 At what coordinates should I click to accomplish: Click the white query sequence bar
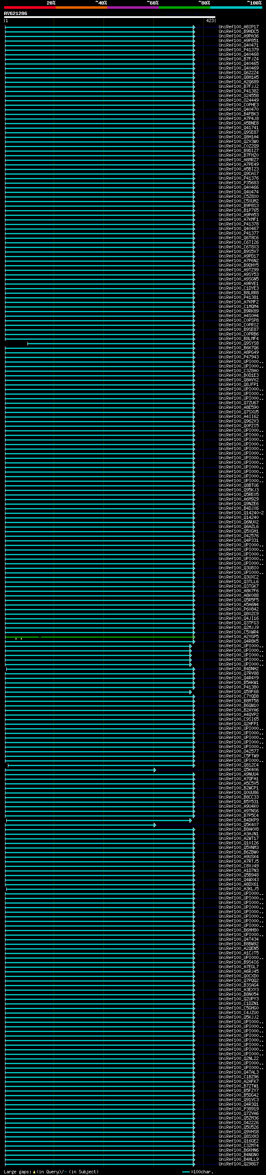point(110,18)
